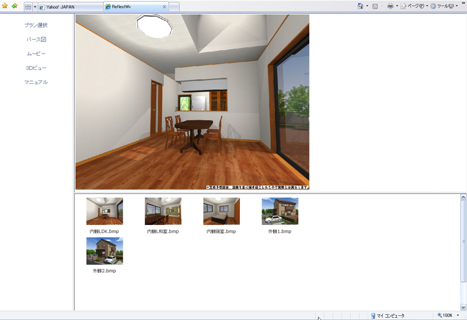Image resolution: width=467 pixels, height=320 pixels.
Task: Open the Quick Tabs grid view
Action: tap(27, 6)
